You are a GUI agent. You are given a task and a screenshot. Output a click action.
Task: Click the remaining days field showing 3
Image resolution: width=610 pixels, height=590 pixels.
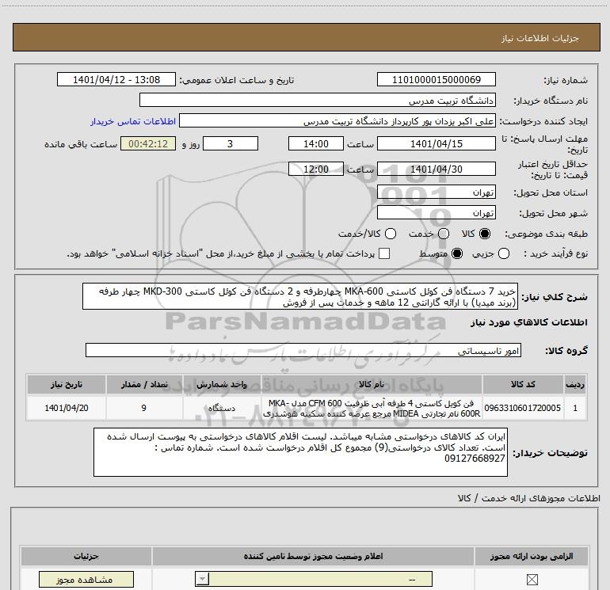[231, 143]
